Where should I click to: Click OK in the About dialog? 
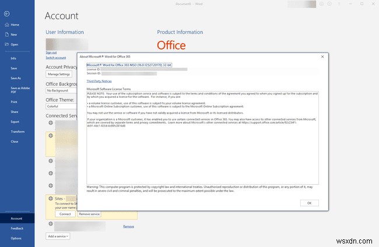click(310, 203)
